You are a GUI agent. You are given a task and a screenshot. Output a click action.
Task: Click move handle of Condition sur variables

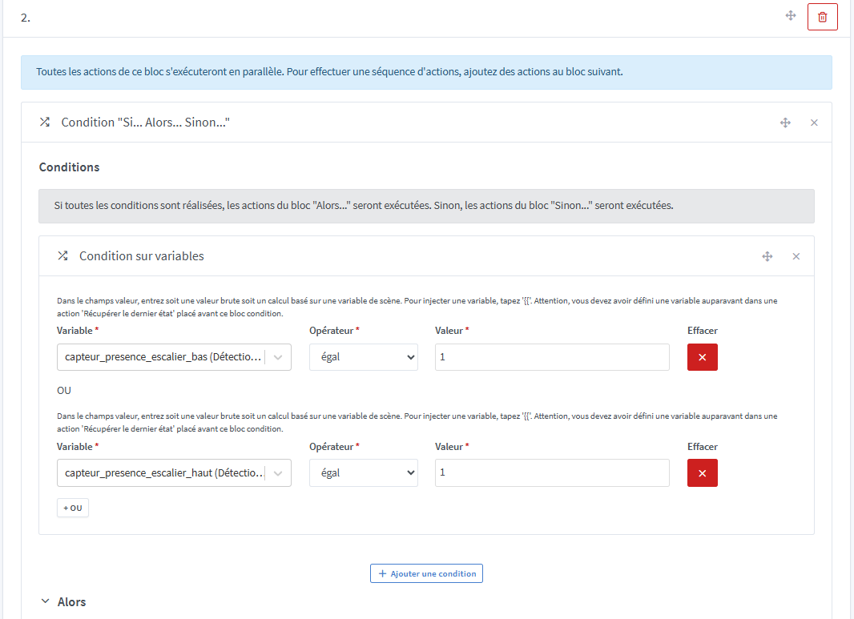[767, 256]
